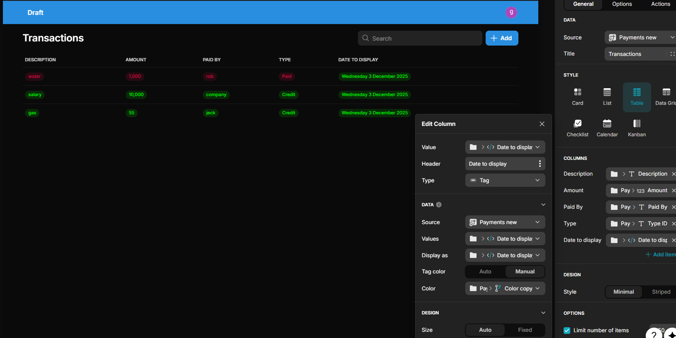Click the magnifier icon in the search box
Screen dimensions: 676x338
click(x=365, y=38)
